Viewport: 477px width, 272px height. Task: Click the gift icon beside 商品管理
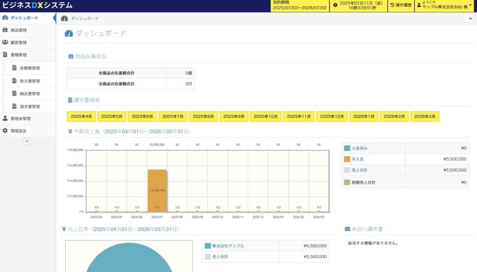click(x=5, y=30)
